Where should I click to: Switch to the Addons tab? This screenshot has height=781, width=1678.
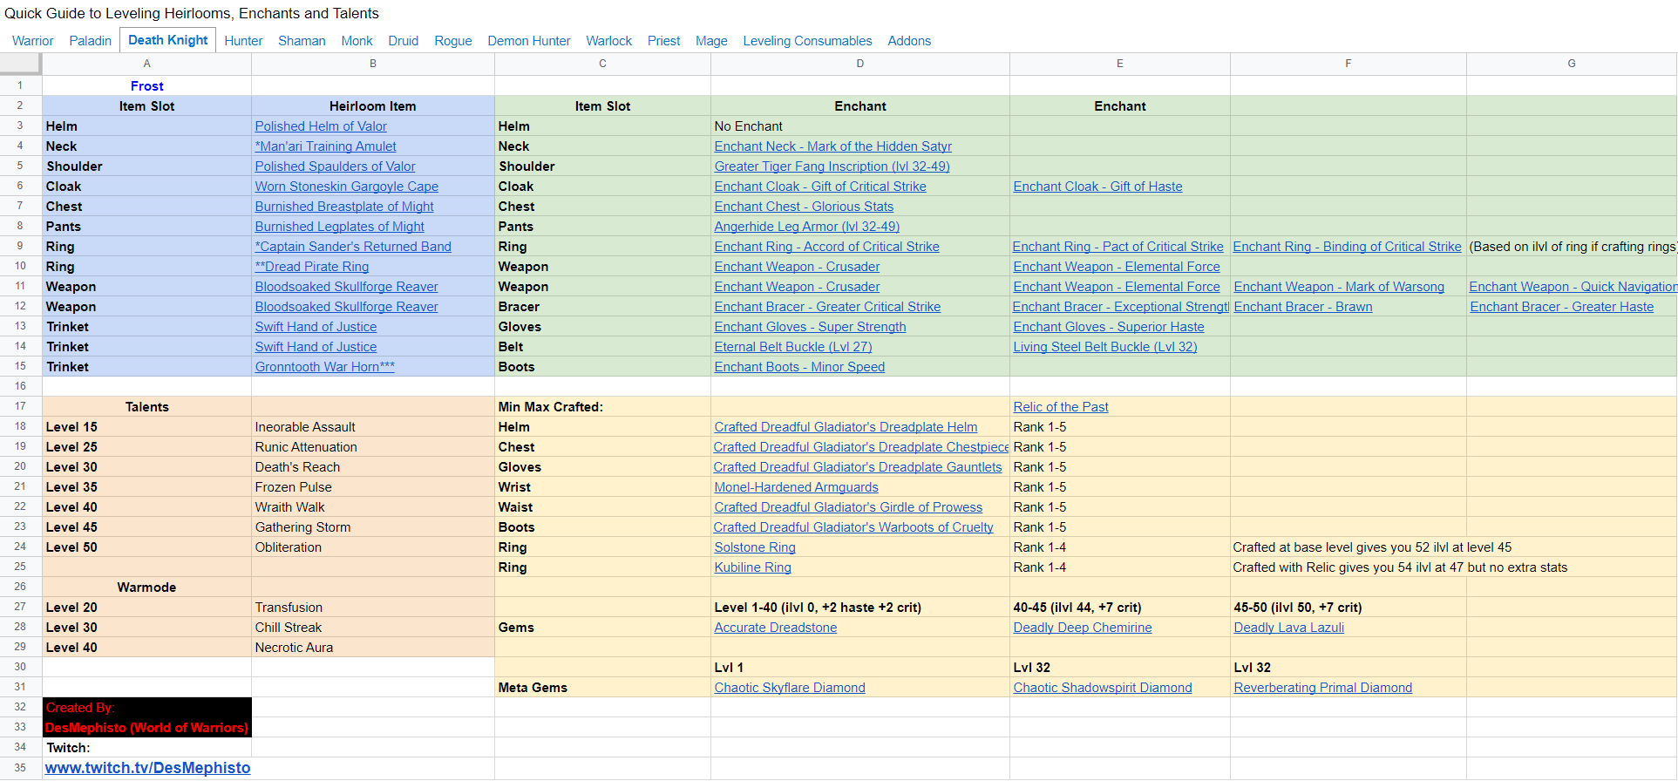pyautogui.click(x=909, y=41)
